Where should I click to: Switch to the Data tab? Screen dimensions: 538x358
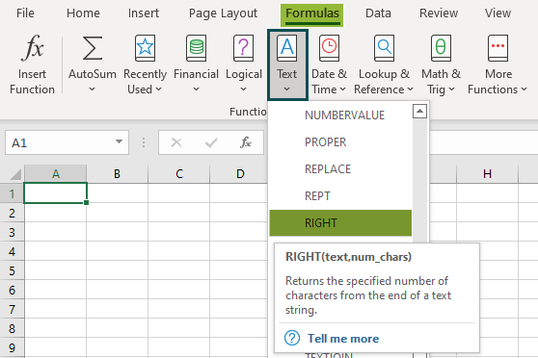coord(378,13)
